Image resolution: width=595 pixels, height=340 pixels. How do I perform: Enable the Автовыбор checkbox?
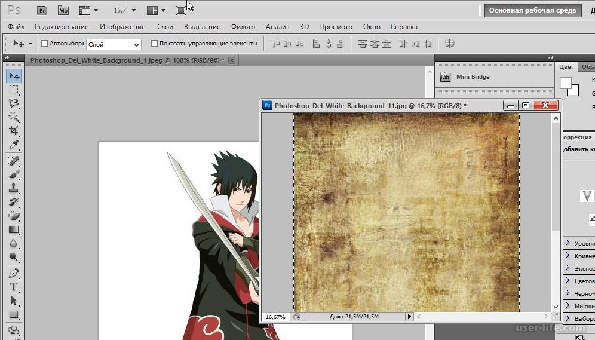pyautogui.click(x=44, y=44)
